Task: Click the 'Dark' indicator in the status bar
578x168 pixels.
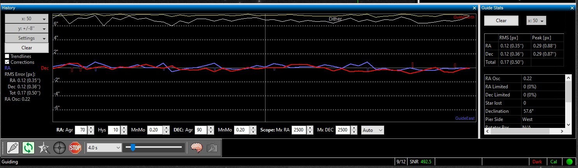Action: tap(537, 162)
